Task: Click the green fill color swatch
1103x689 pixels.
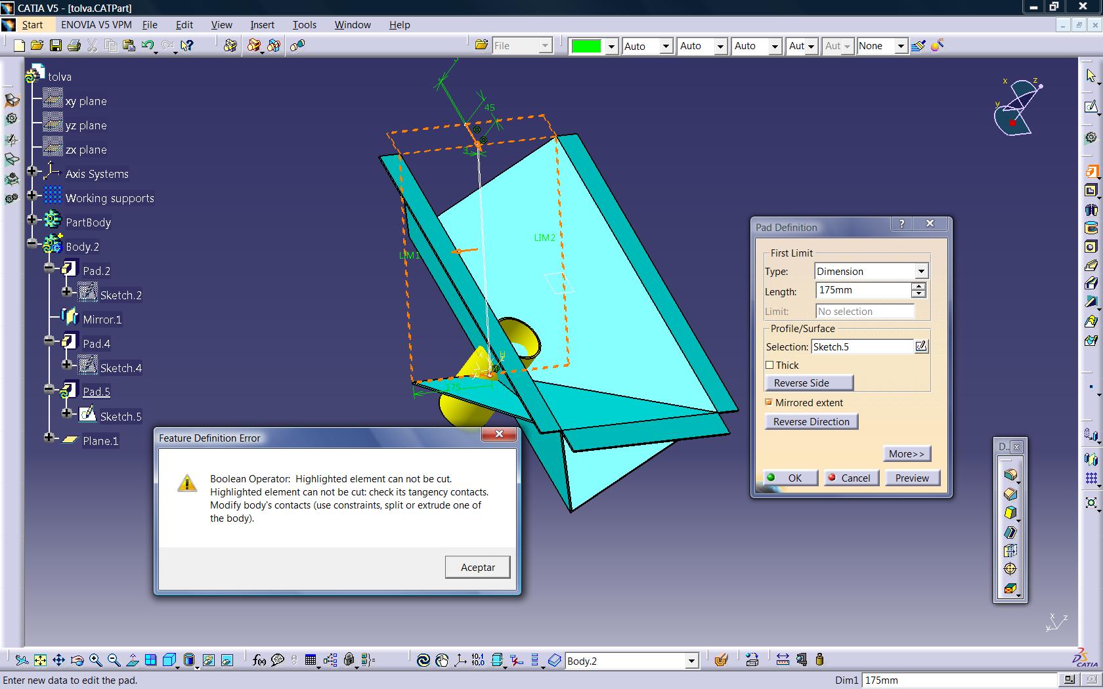Action: click(586, 46)
